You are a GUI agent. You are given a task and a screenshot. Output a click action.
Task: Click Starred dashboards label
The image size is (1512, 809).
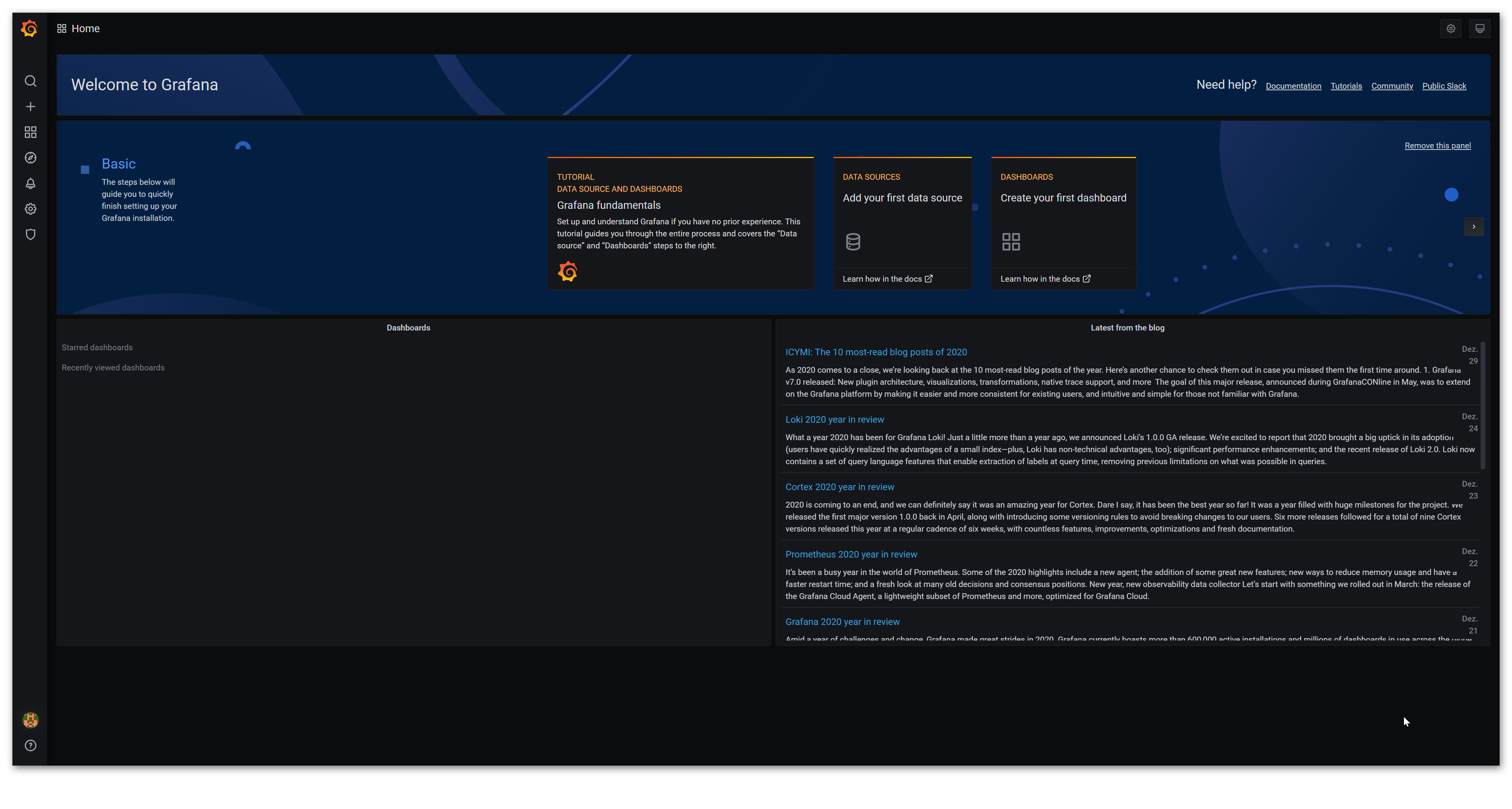(x=97, y=348)
